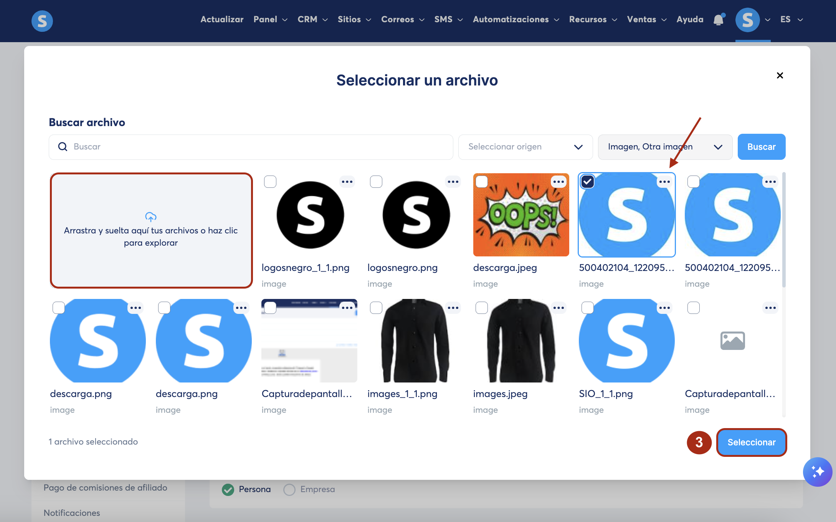Click the '1 archivo seleccionado' status text
This screenshot has width=836, height=522.
[x=93, y=442]
